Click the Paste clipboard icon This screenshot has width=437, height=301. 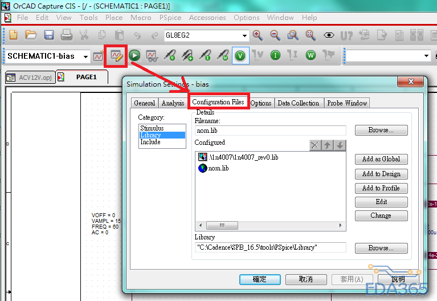119,35
